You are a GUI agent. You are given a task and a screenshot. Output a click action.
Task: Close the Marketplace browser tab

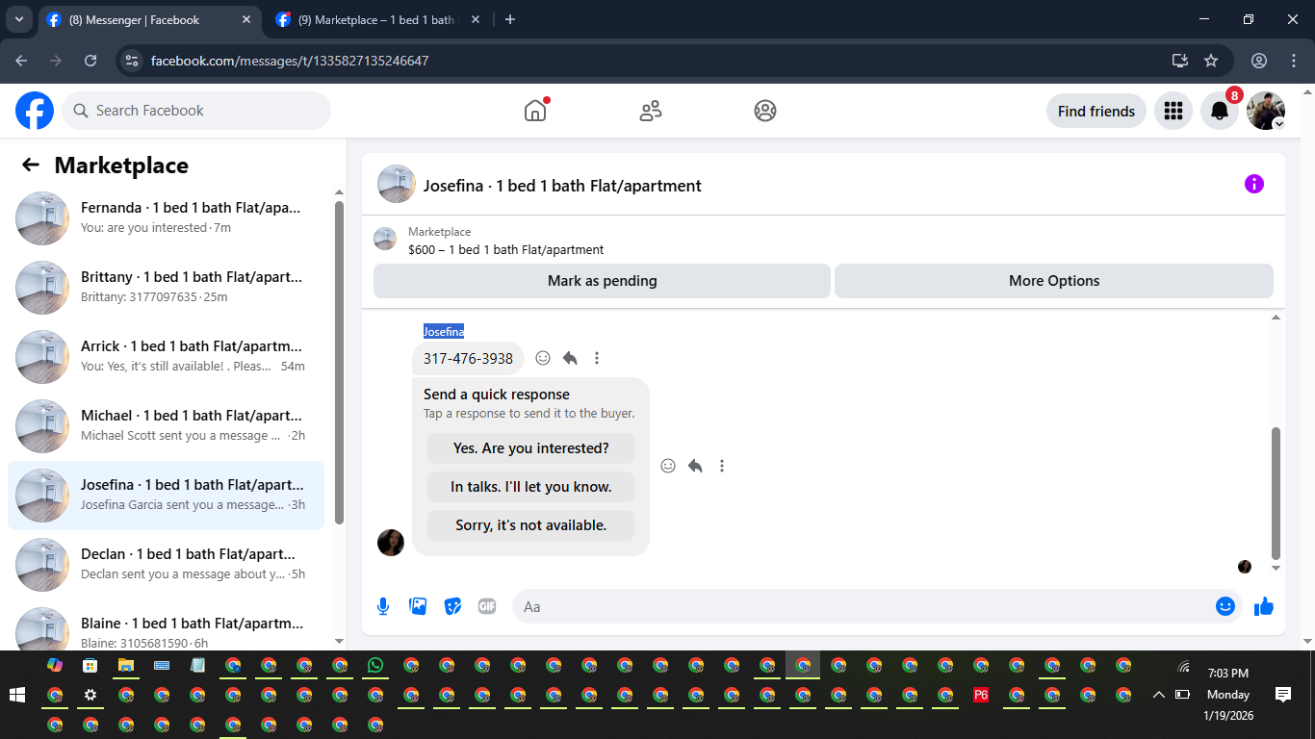(476, 19)
